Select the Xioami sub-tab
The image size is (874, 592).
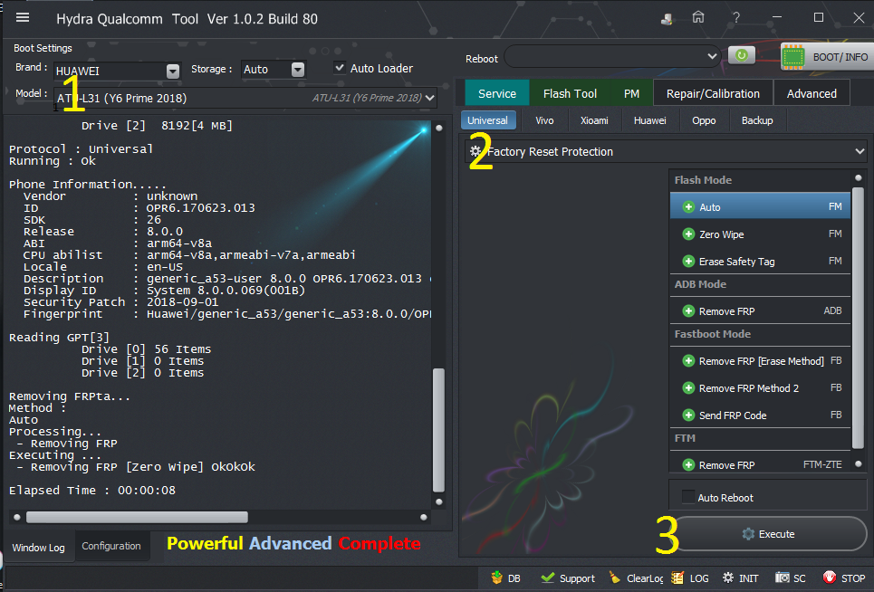(x=594, y=120)
